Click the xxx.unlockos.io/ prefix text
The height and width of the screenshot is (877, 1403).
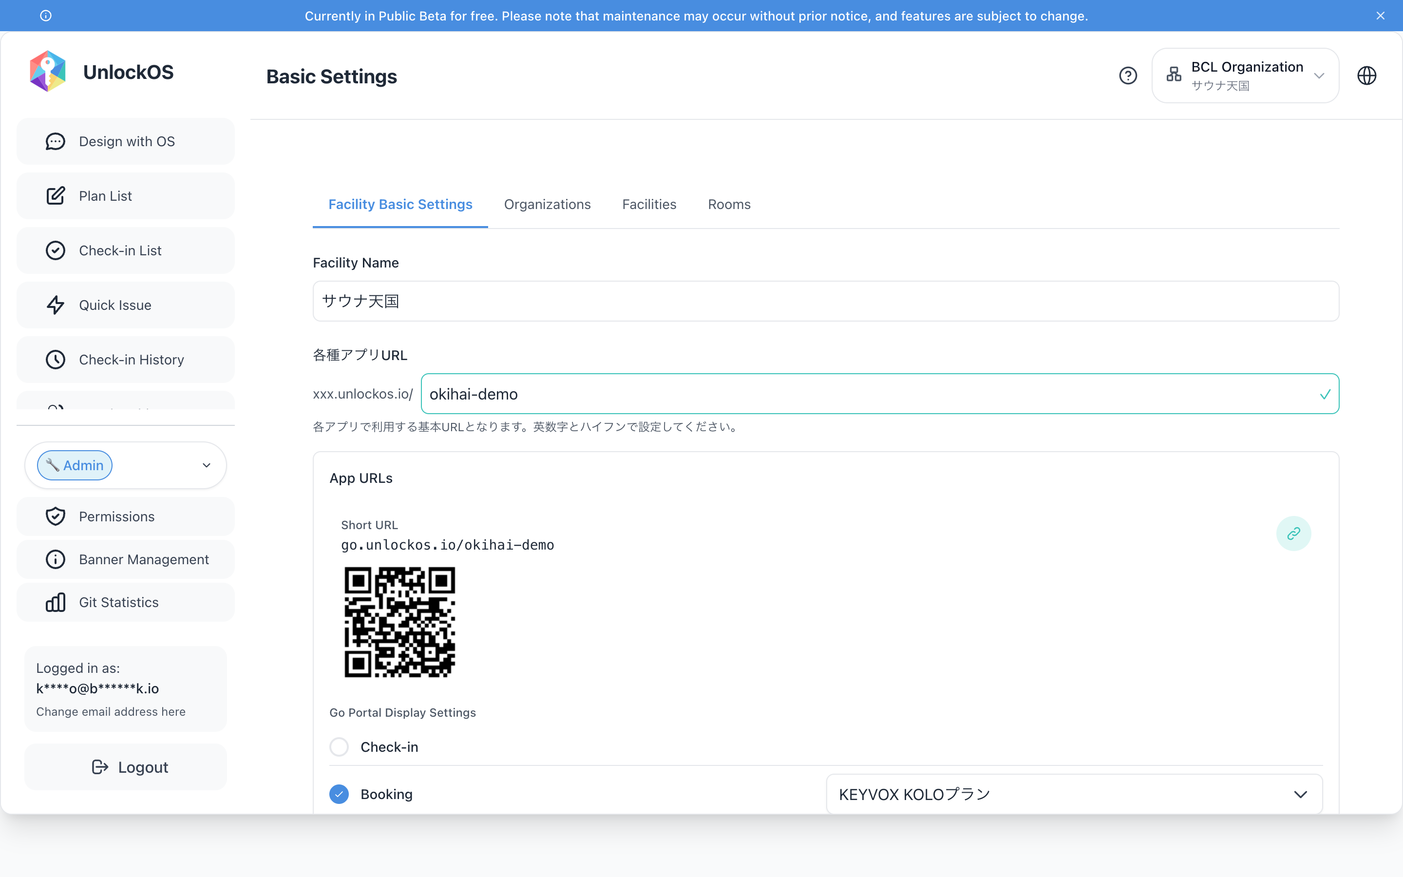coord(363,394)
